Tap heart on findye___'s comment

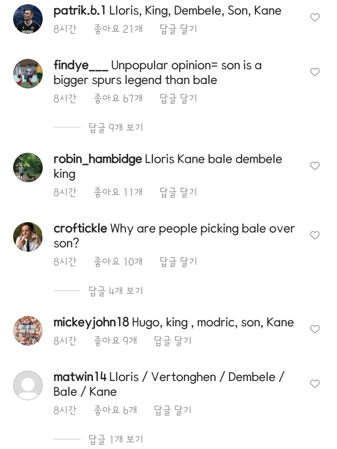point(315,72)
